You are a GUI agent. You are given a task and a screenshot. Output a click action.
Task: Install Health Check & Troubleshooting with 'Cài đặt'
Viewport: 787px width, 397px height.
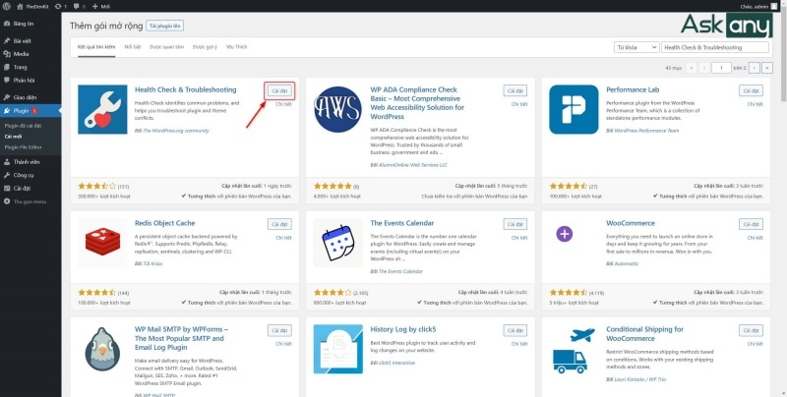279,90
